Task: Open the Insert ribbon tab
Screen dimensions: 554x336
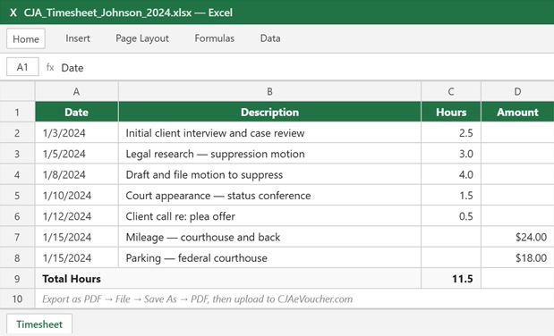Action: click(78, 38)
